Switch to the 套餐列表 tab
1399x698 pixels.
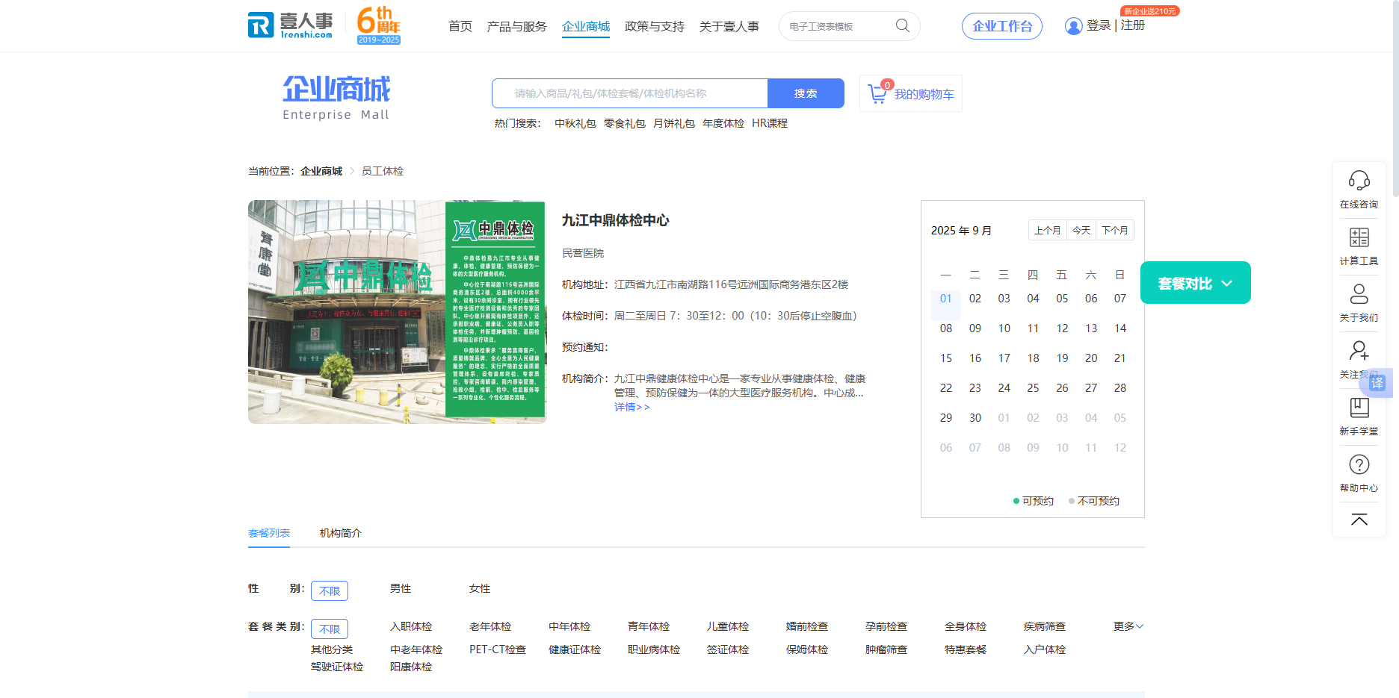(269, 533)
